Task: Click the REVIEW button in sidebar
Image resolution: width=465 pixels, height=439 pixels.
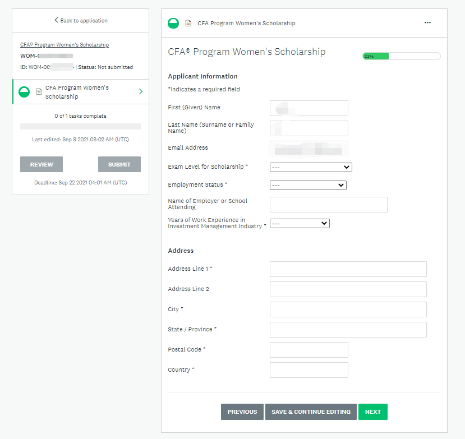Action: (42, 164)
